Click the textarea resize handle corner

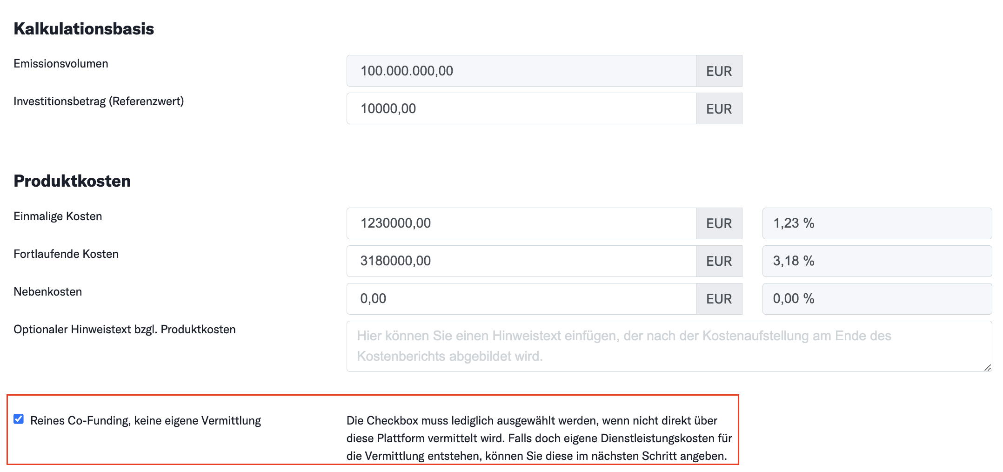tap(987, 367)
